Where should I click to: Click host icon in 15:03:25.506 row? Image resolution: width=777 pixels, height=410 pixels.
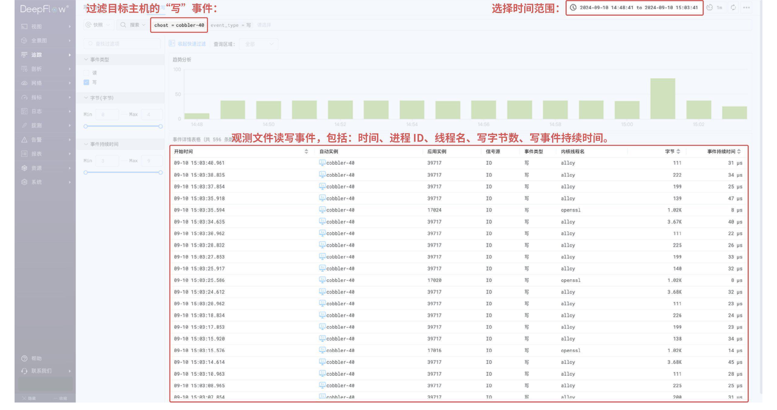pyautogui.click(x=322, y=280)
